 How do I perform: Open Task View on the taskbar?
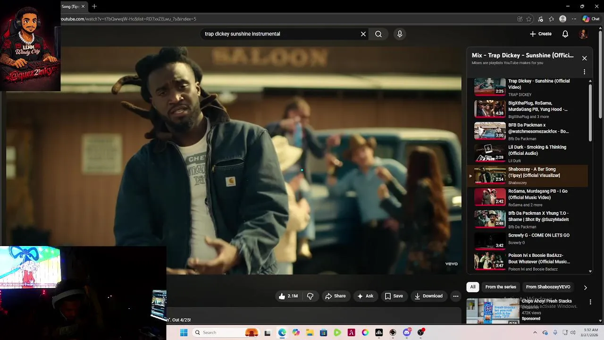268,332
